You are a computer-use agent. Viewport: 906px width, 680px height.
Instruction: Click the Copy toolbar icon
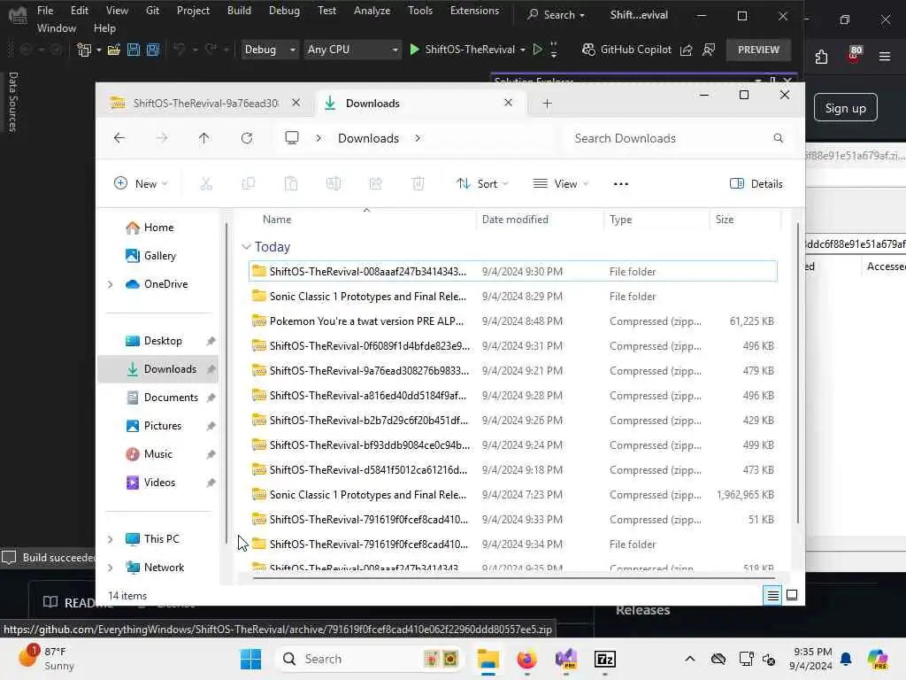pos(249,184)
